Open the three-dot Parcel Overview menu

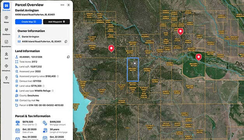click(x=62, y=5)
